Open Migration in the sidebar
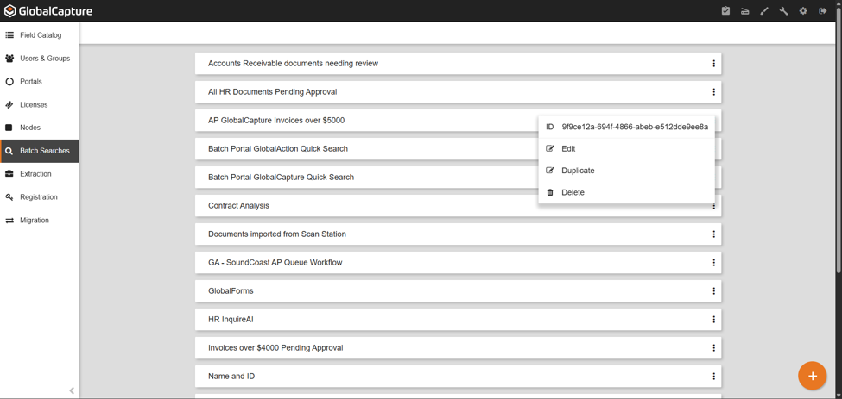842x399 pixels. [39, 220]
